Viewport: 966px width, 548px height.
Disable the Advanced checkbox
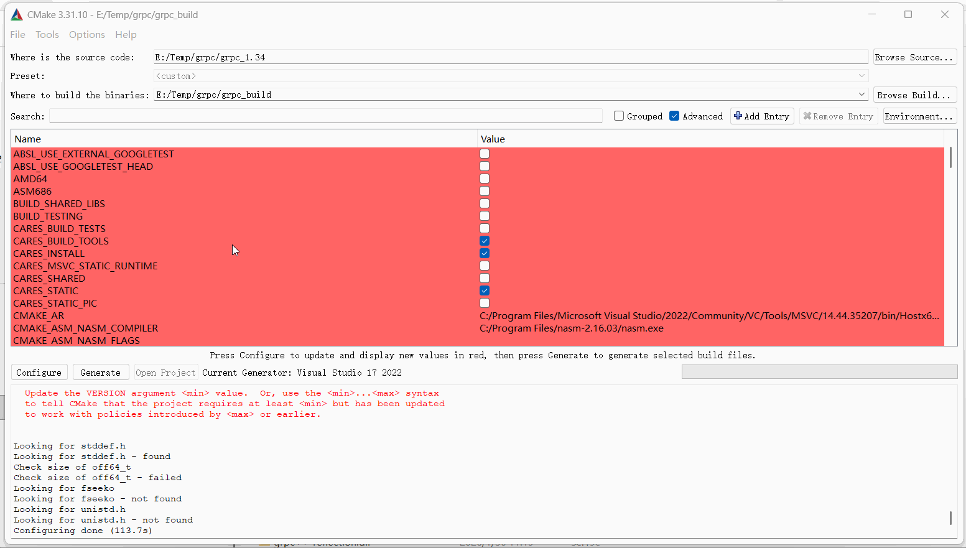(x=674, y=116)
